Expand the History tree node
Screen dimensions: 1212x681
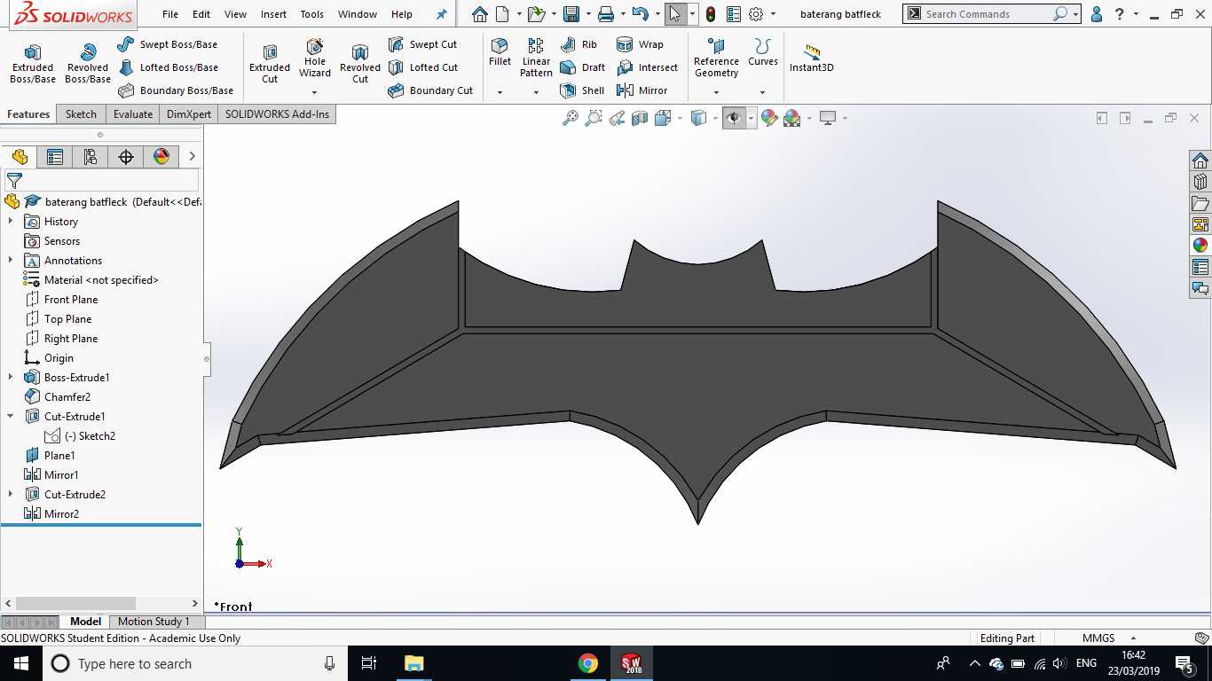(11, 222)
